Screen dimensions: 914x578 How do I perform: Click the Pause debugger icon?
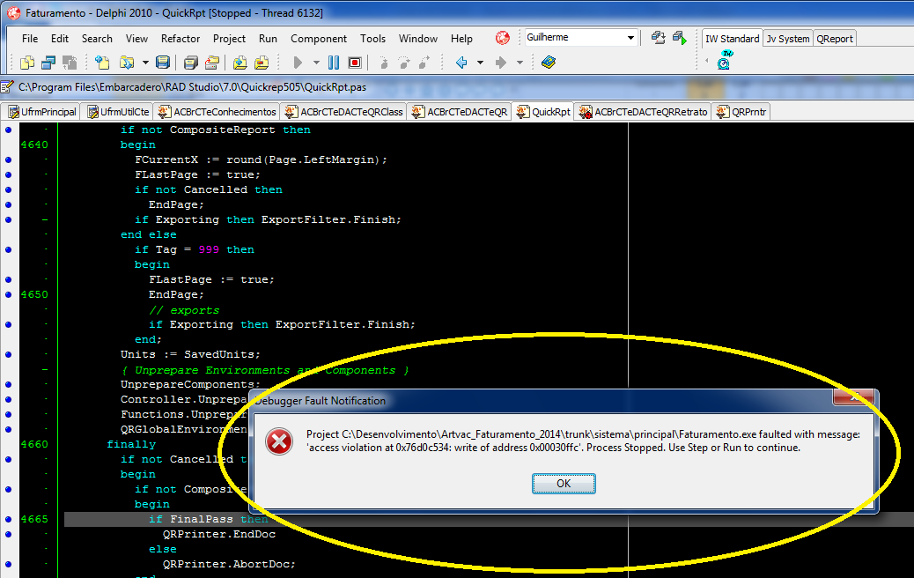click(x=334, y=63)
